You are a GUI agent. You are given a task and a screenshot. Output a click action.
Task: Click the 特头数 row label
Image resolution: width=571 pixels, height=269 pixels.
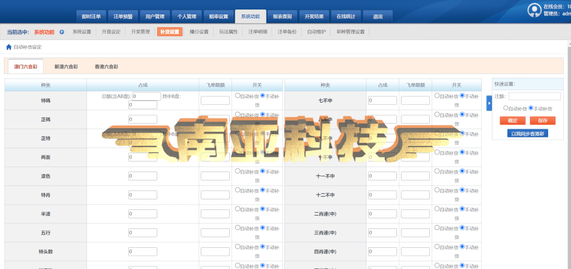coord(46,252)
